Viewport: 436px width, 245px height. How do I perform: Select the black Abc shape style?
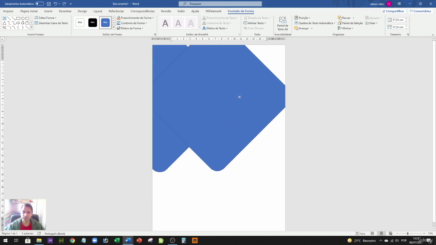tap(93, 22)
